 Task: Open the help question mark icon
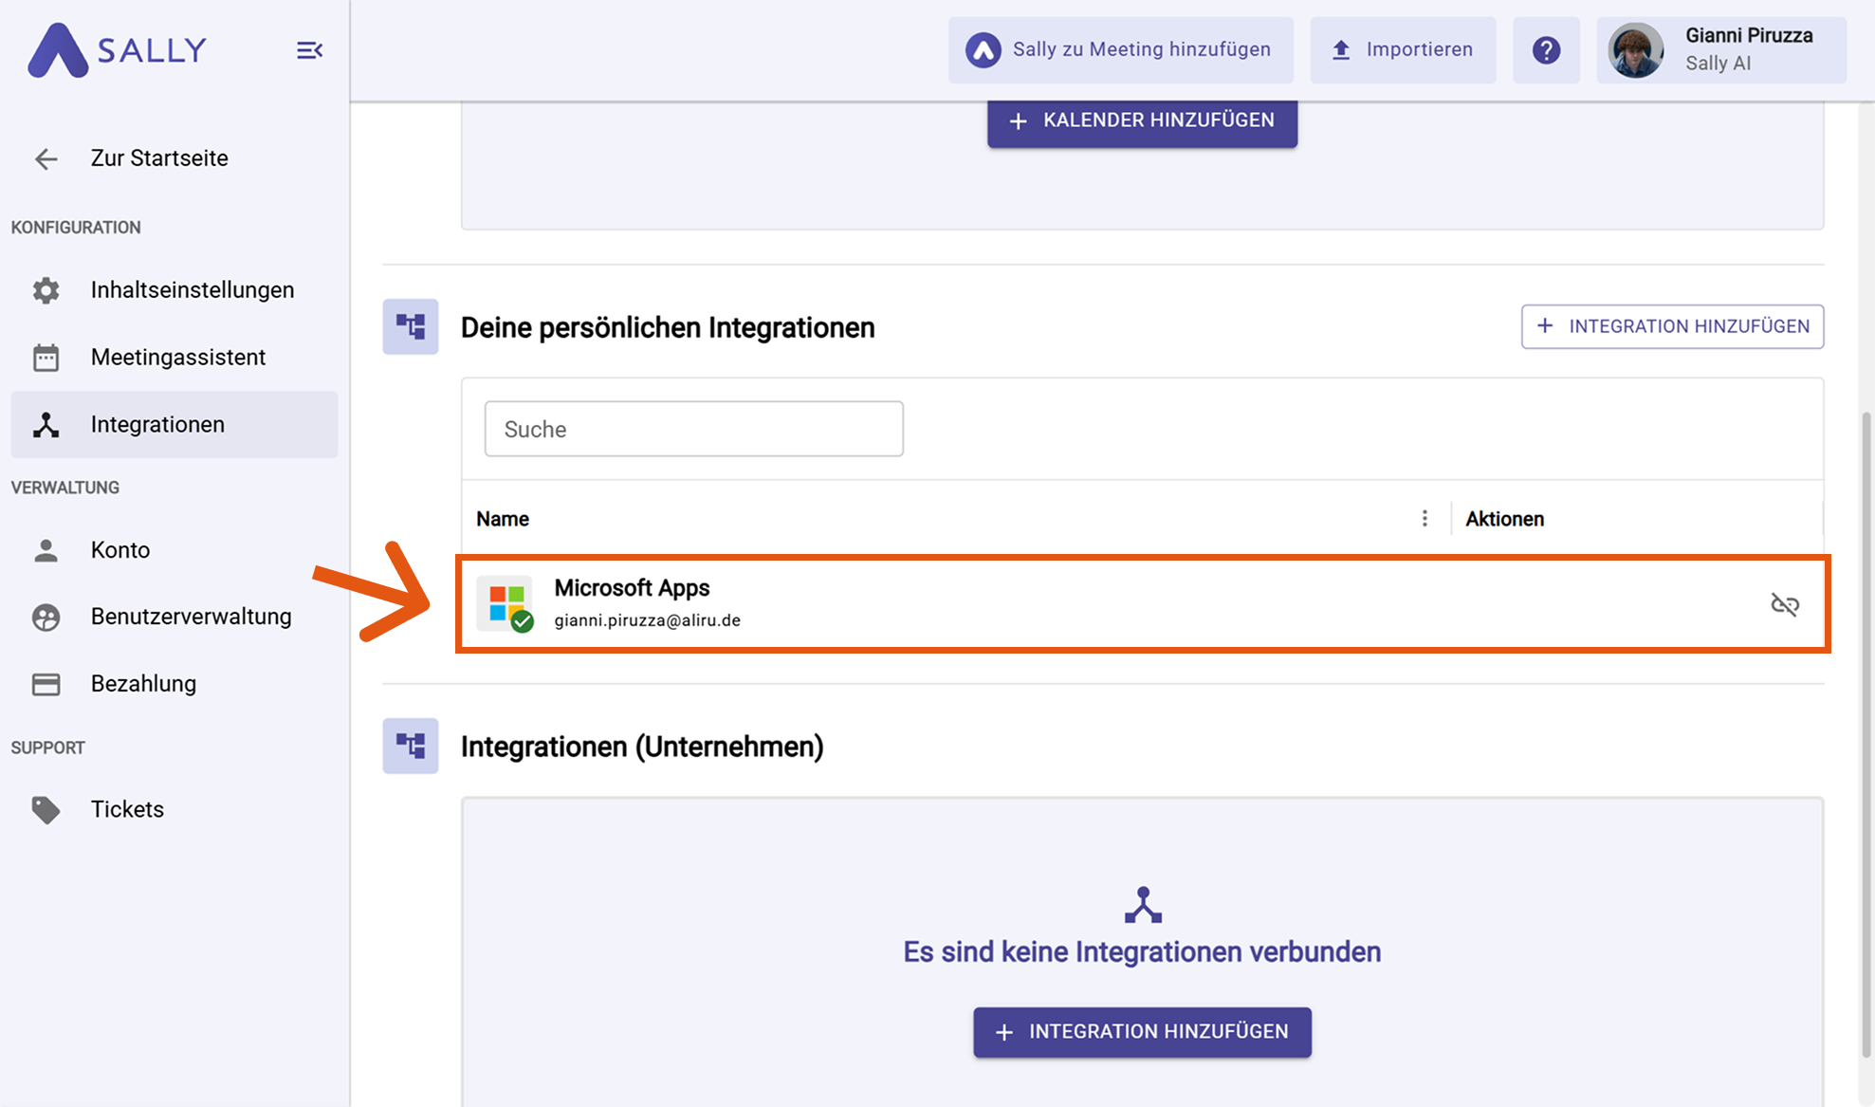pos(1546,50)
